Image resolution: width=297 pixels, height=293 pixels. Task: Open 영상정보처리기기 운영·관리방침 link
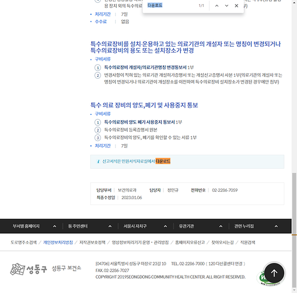point(140,243)
